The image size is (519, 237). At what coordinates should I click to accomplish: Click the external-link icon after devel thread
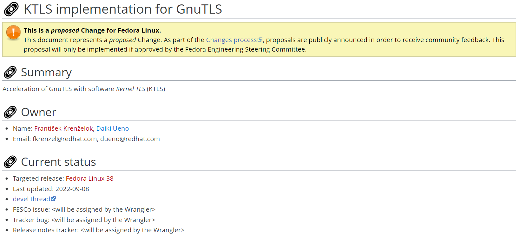click(54, 198)
